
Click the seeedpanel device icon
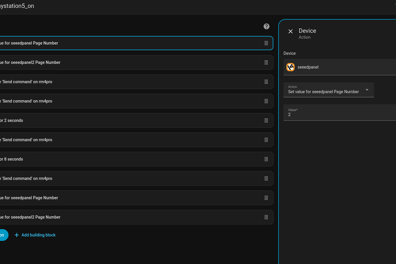(291, 67)
